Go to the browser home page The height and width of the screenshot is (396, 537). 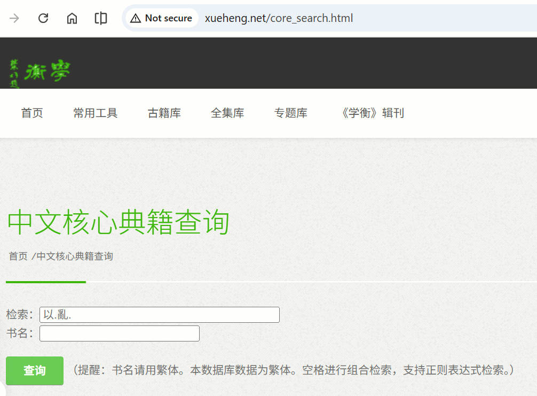tap(72, 18)
